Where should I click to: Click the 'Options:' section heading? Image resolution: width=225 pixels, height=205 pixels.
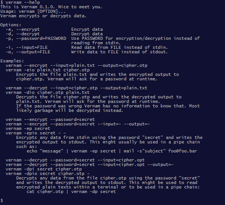click(x=11, y=25)
